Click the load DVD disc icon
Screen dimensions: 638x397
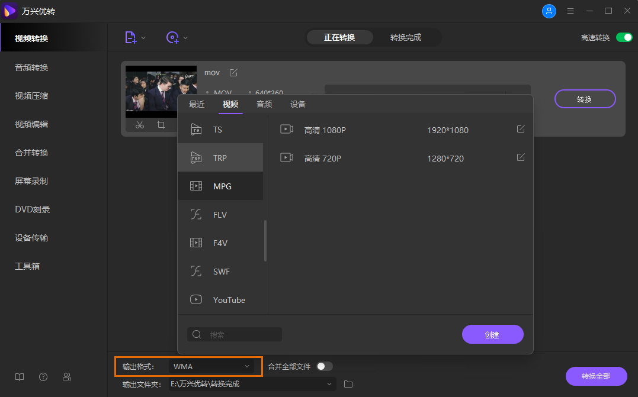pyautogui.click(x=172, y=37)
